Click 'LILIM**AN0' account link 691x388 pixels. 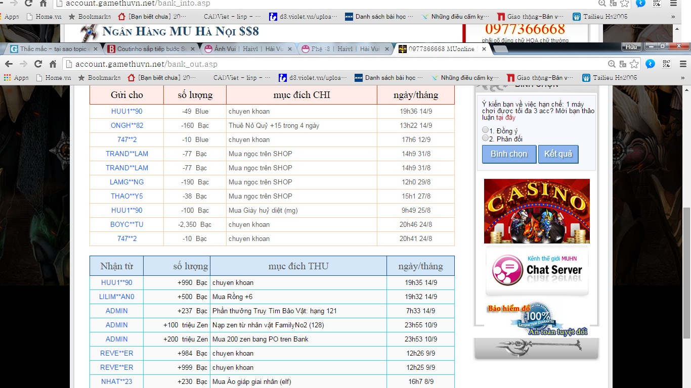(117, 297)
